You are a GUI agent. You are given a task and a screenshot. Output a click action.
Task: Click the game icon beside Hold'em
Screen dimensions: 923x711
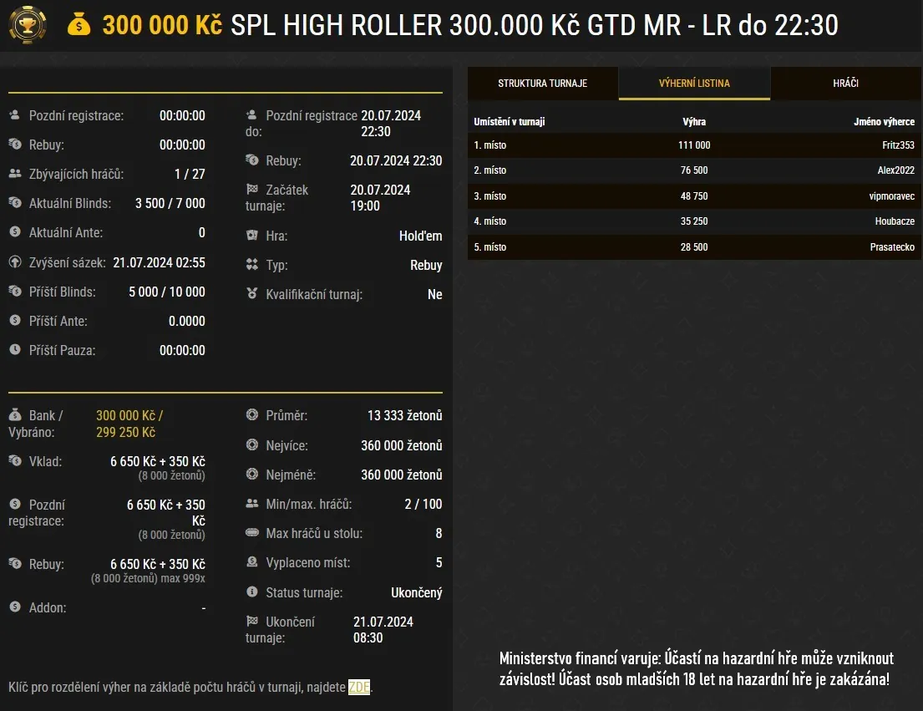tap(251, 236)
